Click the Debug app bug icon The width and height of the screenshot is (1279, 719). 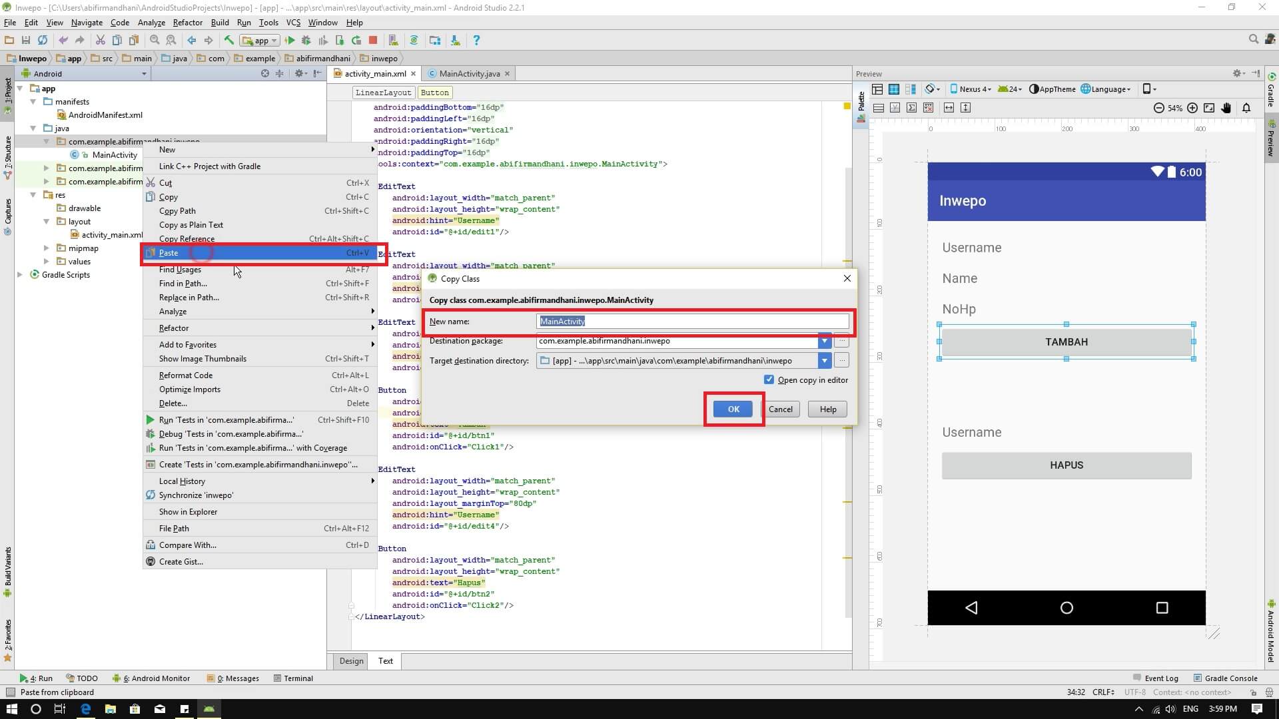pos(306,41)
